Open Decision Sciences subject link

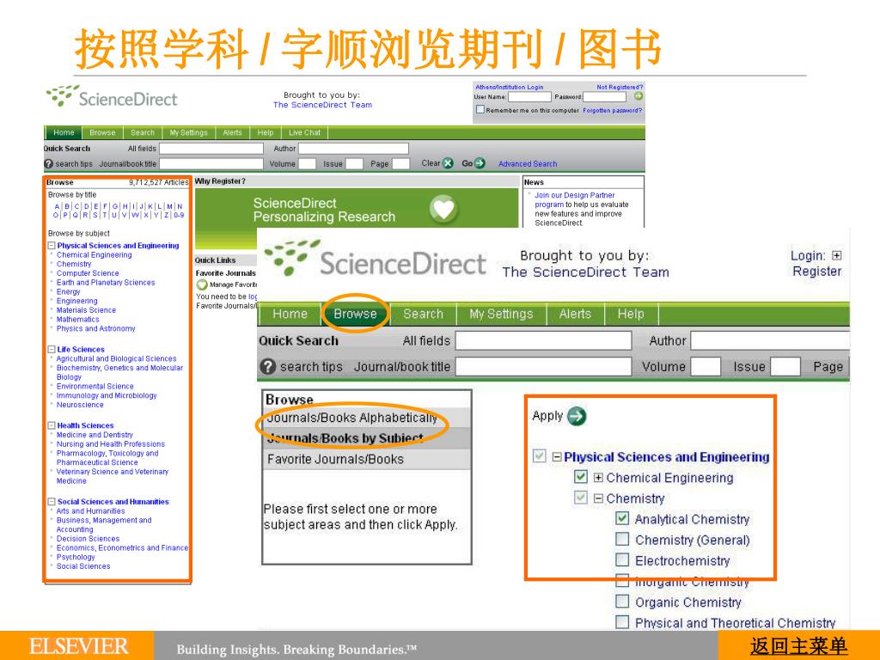pyautogui.click(x=88, y=539)
